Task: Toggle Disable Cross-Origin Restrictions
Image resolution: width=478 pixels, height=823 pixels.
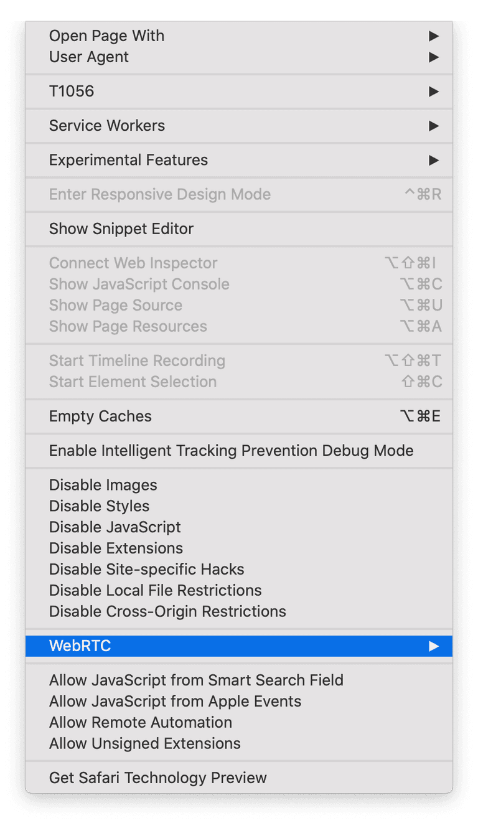Action: (167, 611)
